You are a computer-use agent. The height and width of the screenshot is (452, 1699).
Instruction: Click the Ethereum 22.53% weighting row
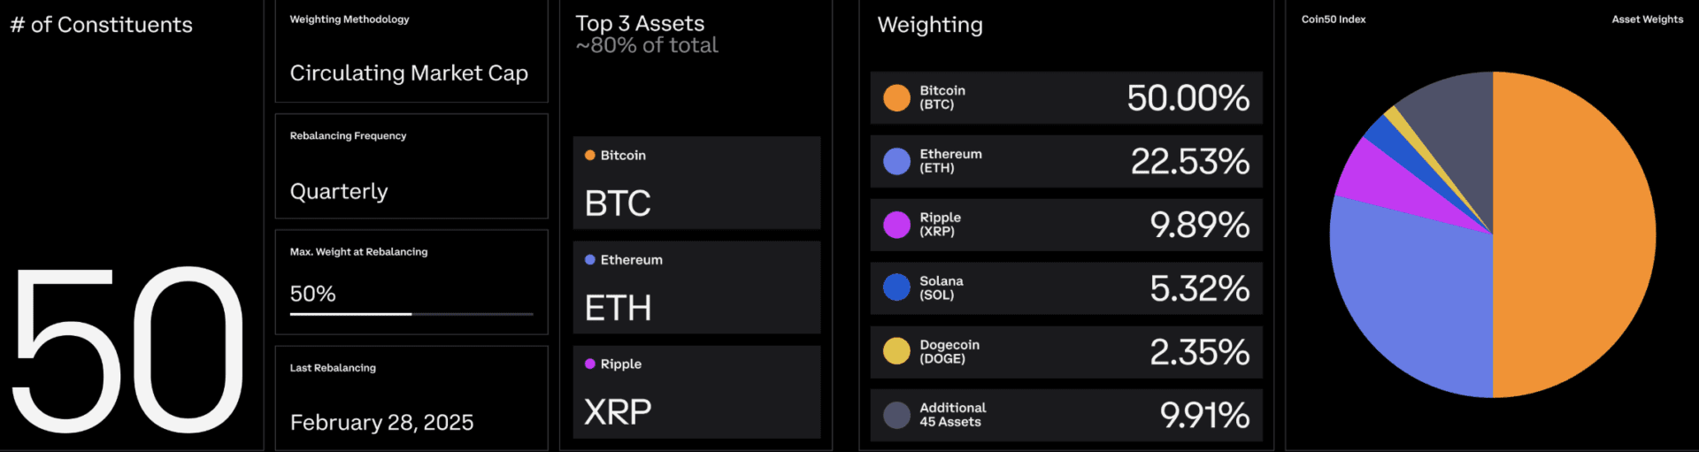click(1066, 162)
